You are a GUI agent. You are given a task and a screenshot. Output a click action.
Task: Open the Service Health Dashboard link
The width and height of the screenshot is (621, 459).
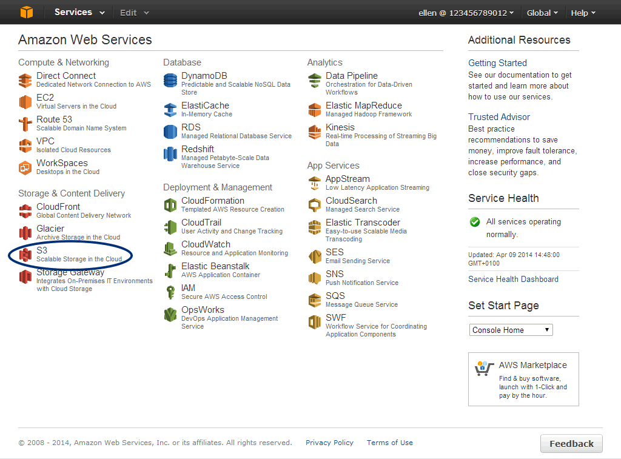point(513,279)
